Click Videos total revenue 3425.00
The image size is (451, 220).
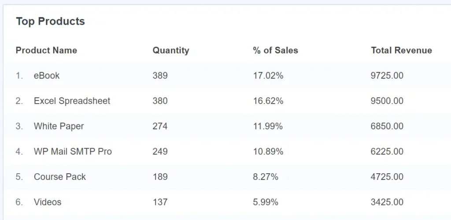coord(387,202)
